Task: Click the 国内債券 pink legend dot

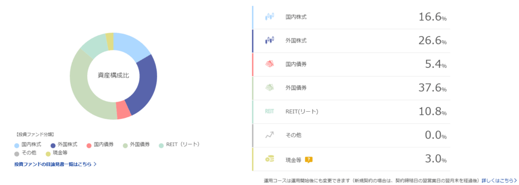Action: click(x=89, y=145)
